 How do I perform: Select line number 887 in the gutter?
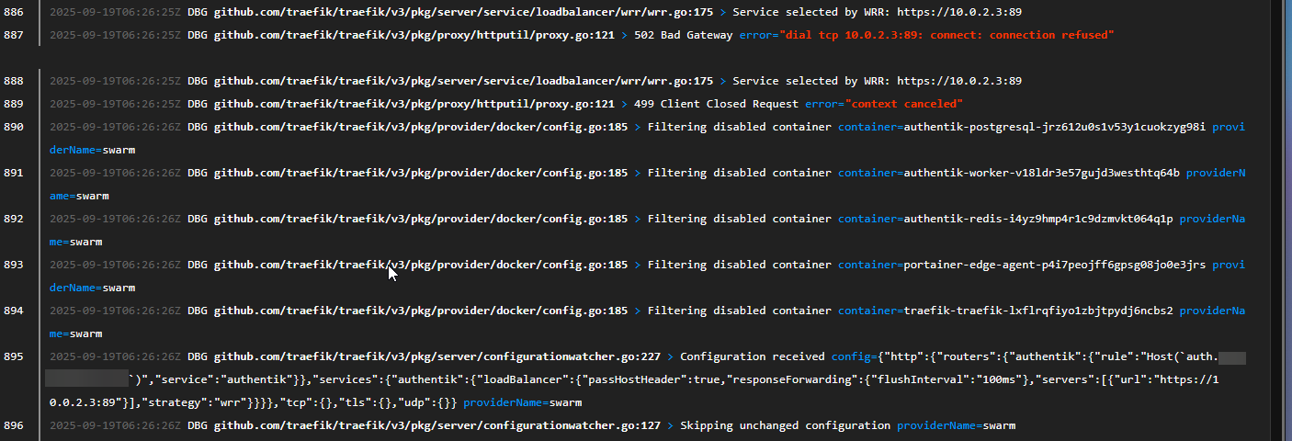pos(14,35)
